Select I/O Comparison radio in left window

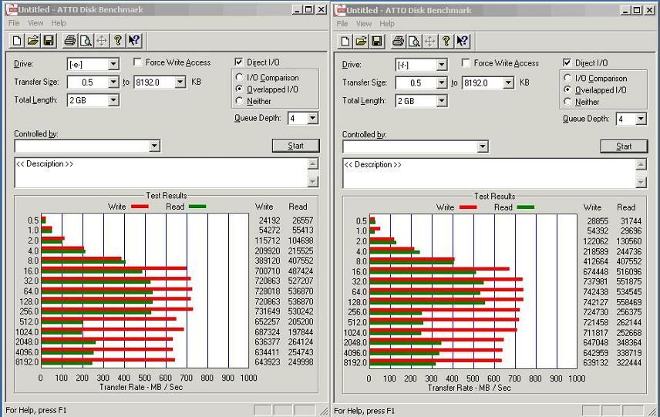[240, 77]
